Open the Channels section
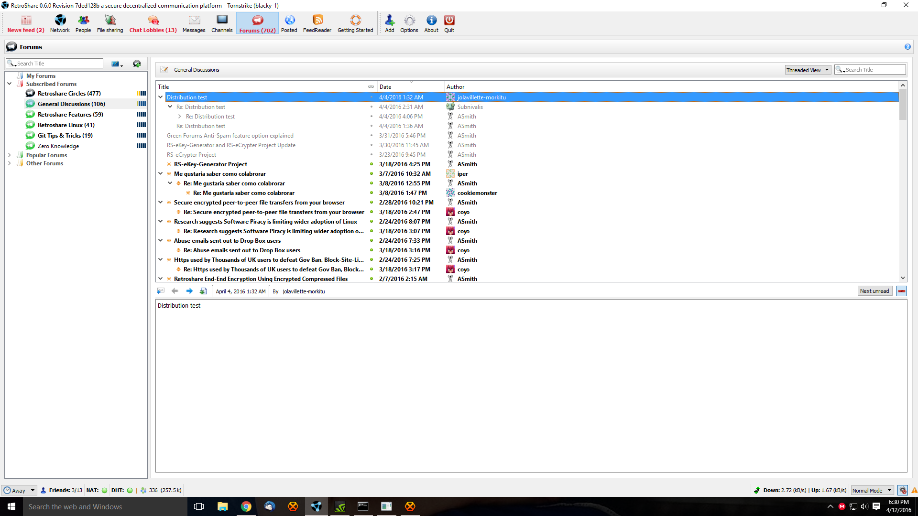Screen dimensions: 918x516 coord(222,23)
